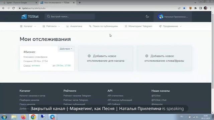Toggle browser side panel
214x120 pixels.
click(x=200, y=8)
